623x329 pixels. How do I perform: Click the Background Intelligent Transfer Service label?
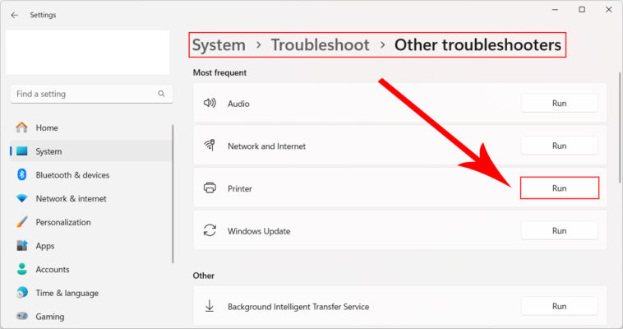298,307
